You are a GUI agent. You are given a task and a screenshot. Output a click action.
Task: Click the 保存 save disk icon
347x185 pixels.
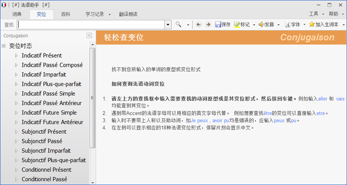coord(218,25)
